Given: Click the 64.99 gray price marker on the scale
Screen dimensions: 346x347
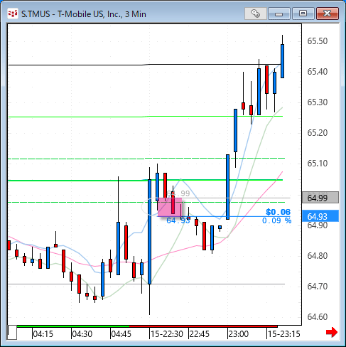Looking at the screenshot, I should coord(320,198).
